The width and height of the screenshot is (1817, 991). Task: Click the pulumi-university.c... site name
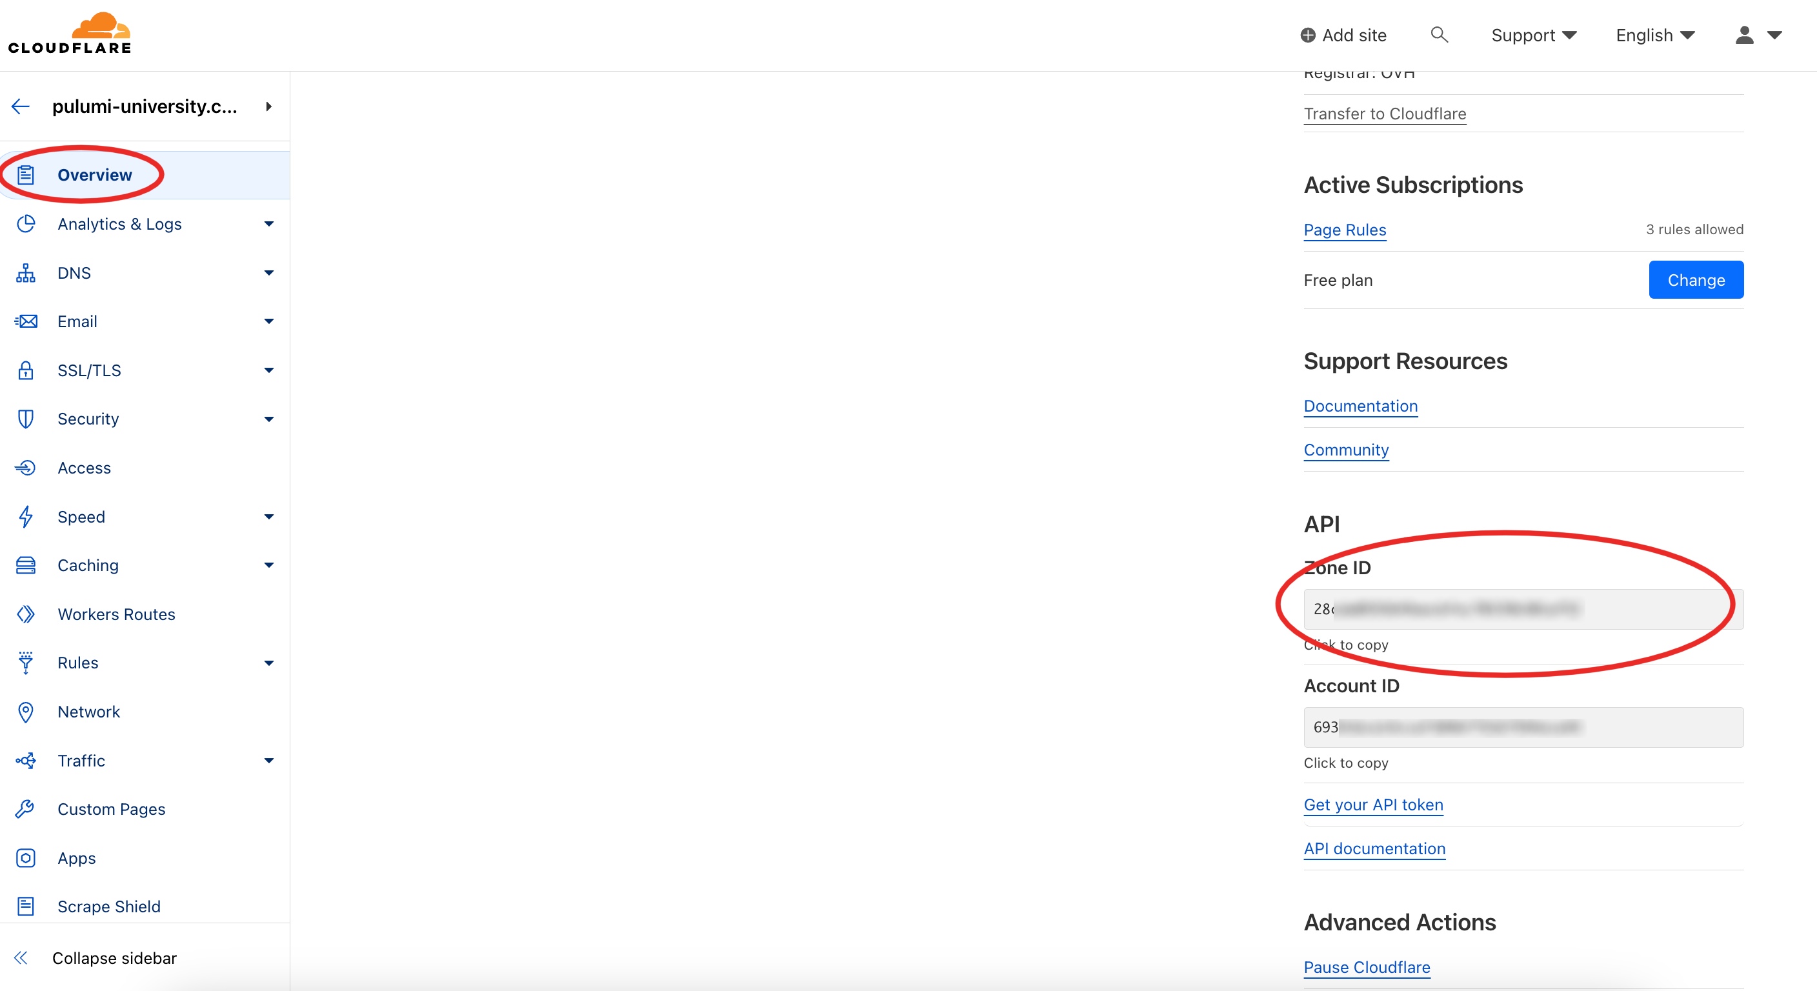[x=145, y=106]
